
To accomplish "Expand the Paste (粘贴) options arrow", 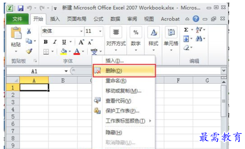I will pos(16,51).
